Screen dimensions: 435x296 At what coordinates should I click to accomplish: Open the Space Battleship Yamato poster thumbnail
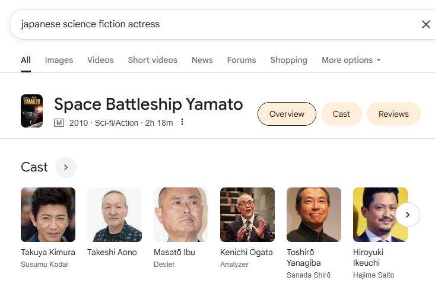pyautogui.click(x=32, y=111)
